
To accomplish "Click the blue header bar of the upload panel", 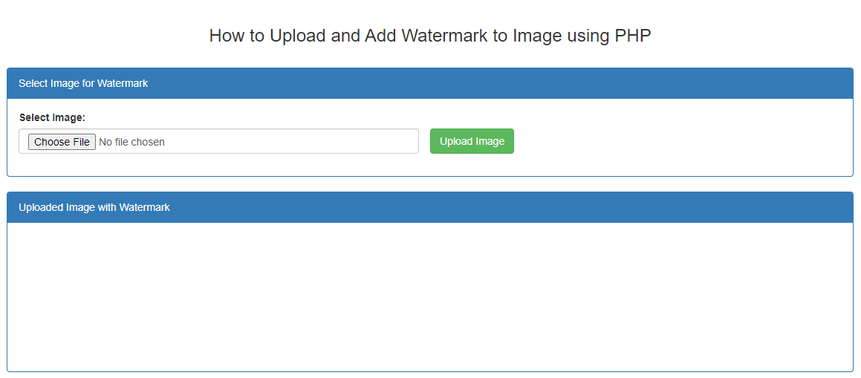I will [x=520, y=83].
